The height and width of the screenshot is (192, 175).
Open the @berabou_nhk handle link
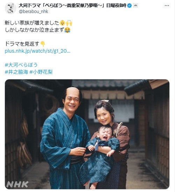pyautogui.click(x=34, y=11)
